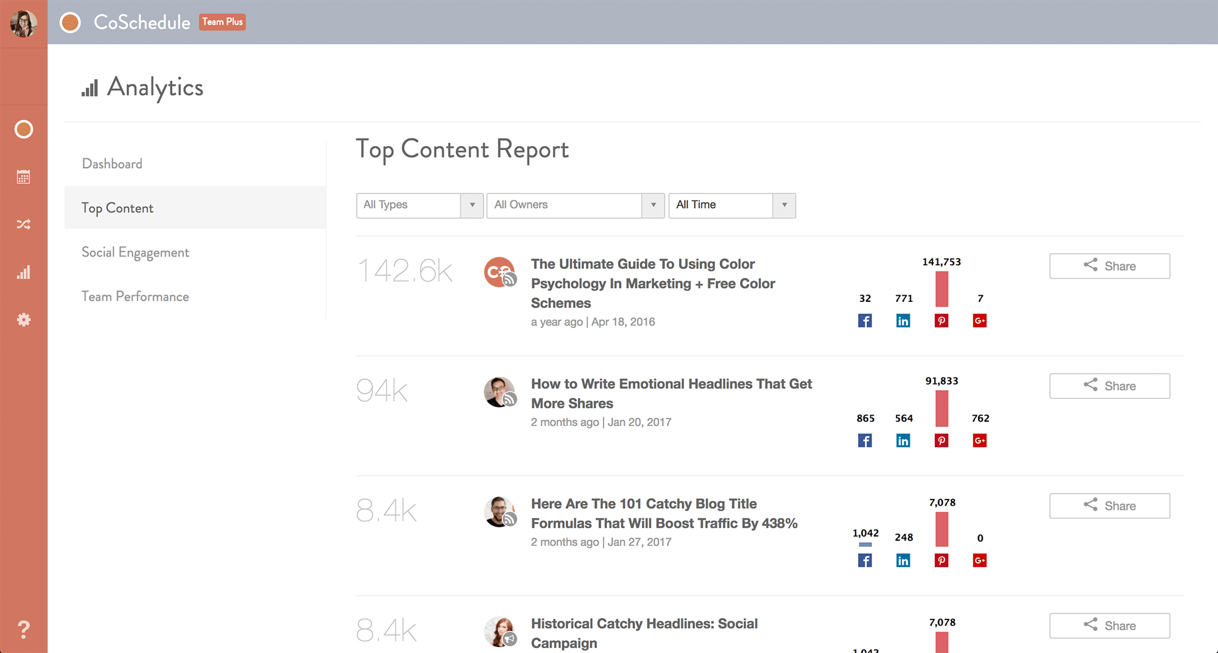Click the Analytics bar chart sidebar icon
This screenshot has width=1218, height=653.
click(x=24, y=273)
